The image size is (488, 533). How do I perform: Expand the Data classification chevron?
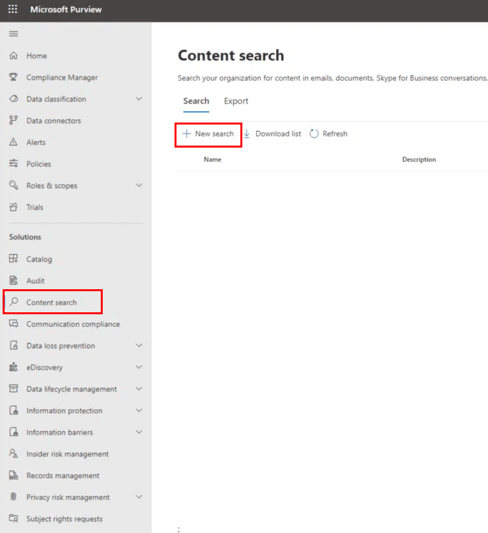tap(138, 99)
